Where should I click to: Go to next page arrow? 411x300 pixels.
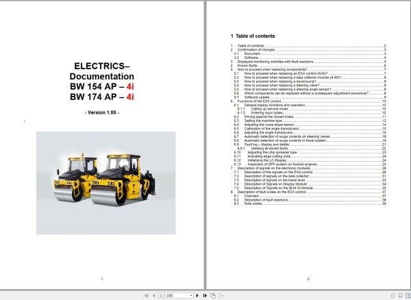pyautogui.click(x=197, y=295)
